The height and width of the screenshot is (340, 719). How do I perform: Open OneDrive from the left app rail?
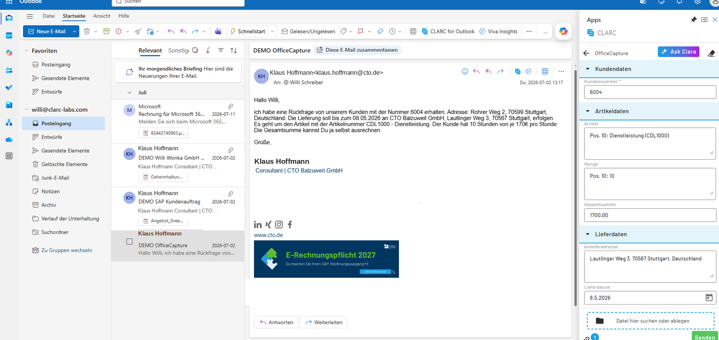[9, 140]
